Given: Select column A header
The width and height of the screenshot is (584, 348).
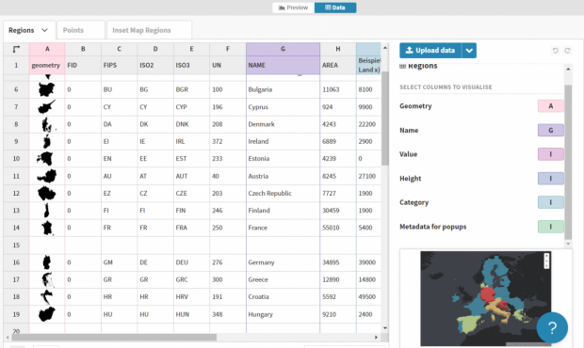Looking at the screenshot, I should [x=47, y=49].
